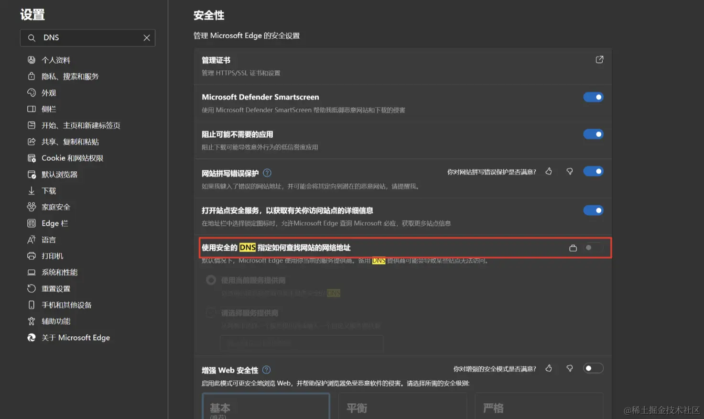Click the reset icon beside 重置设置

32,288
